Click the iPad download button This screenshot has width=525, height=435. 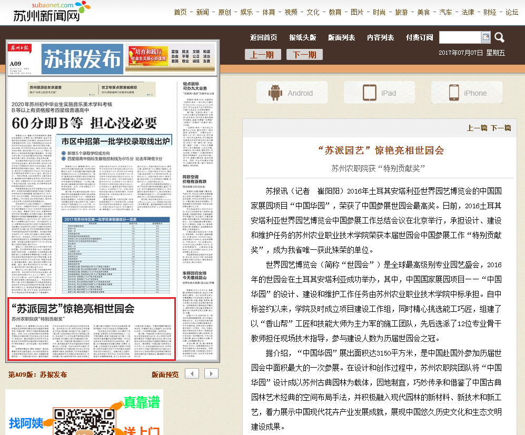coord(379,93)
